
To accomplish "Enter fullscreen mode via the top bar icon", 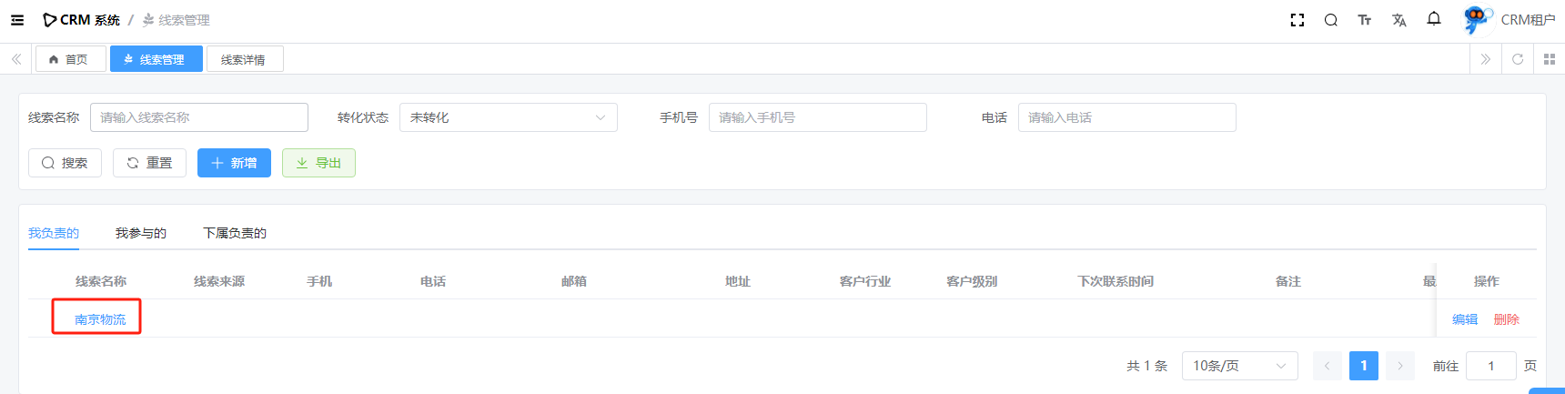I will pos(1297,20).
